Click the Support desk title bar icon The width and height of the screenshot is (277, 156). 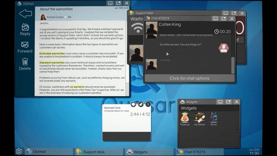(132, 13)
